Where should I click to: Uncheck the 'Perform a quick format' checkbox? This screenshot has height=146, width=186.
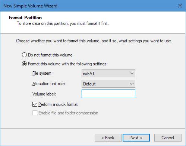tap(35, 104)
